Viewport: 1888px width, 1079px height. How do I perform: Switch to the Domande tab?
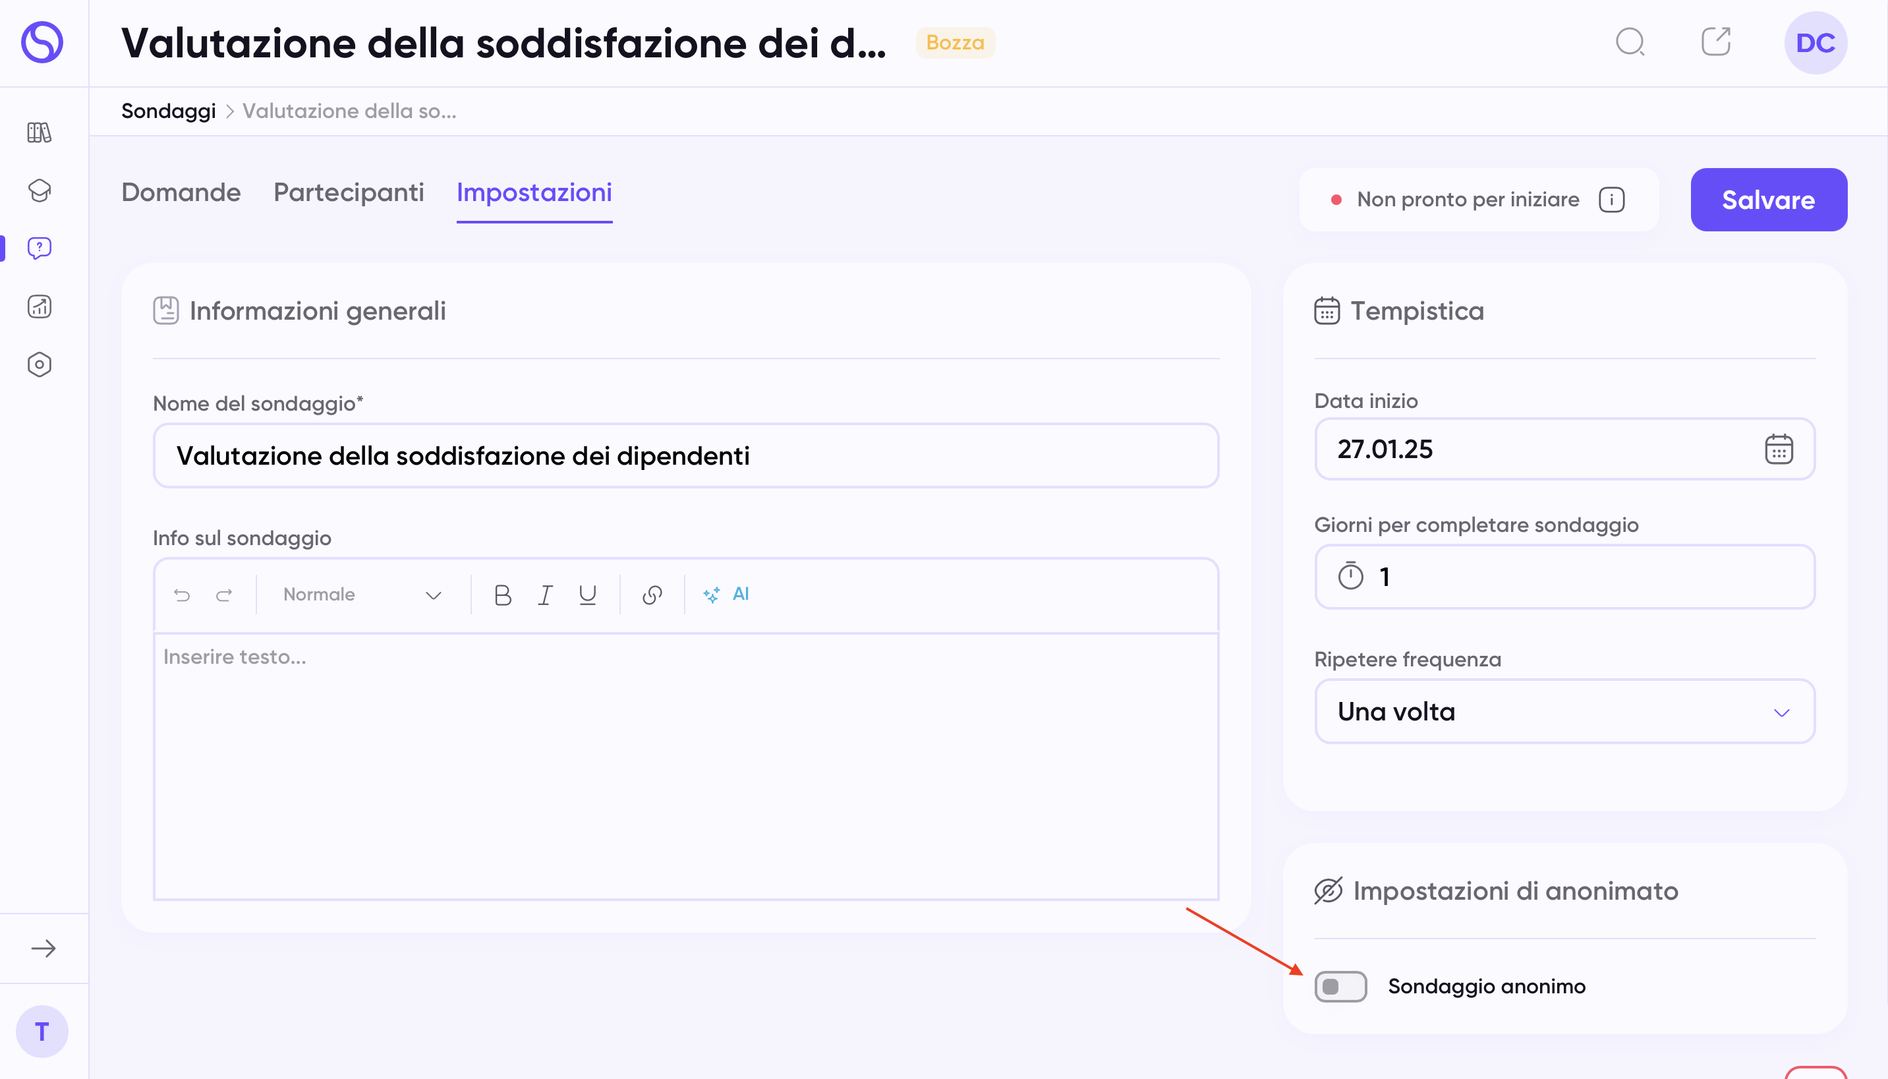click(181, 192)
